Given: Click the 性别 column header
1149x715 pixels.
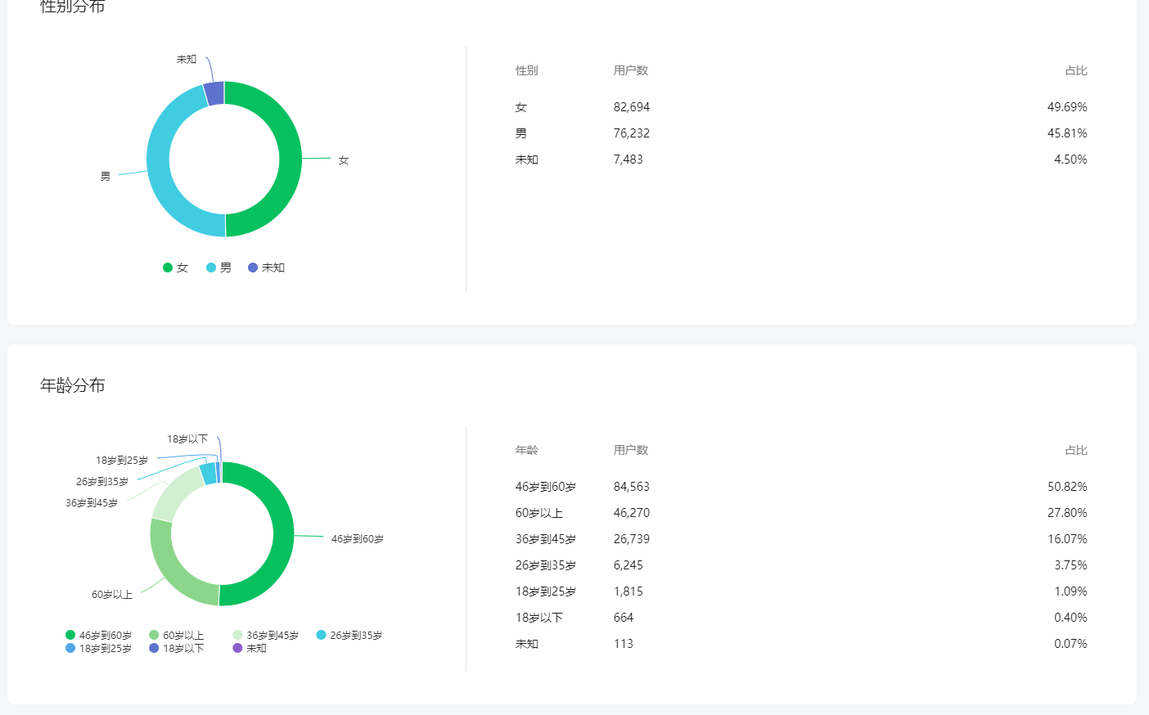Looking at the screenshot, I should tap(526, 70).
